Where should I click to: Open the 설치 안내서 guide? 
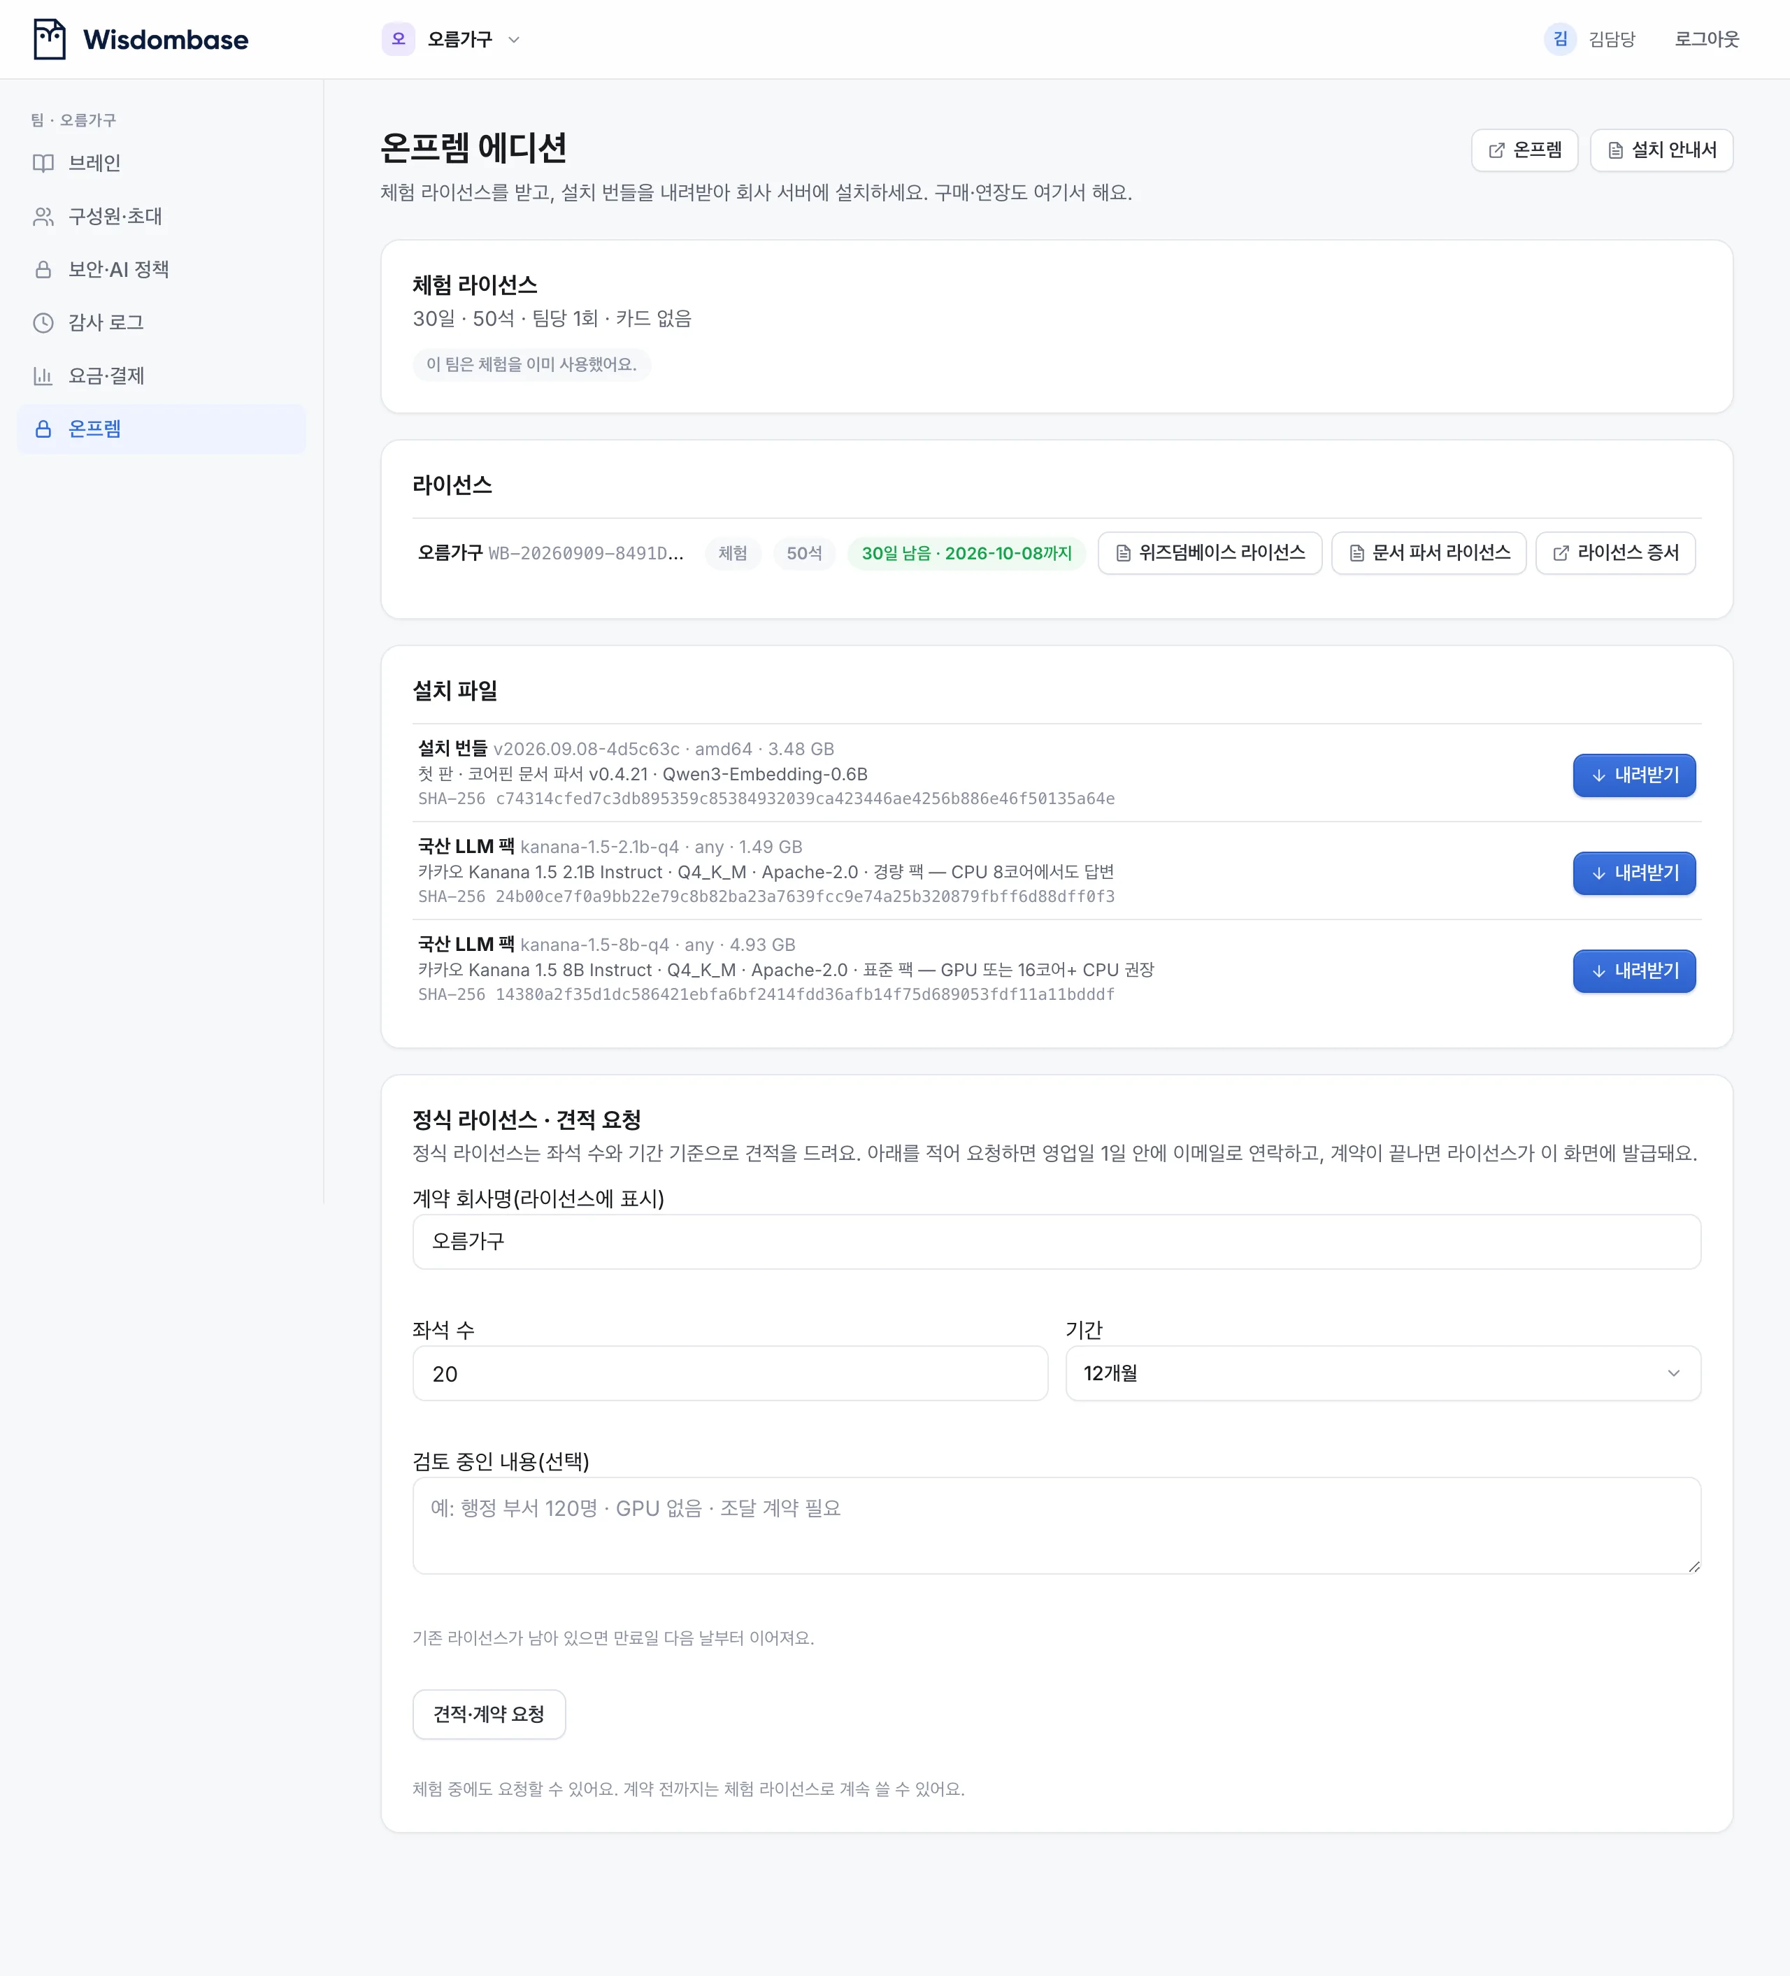(x=1661, y=150)
